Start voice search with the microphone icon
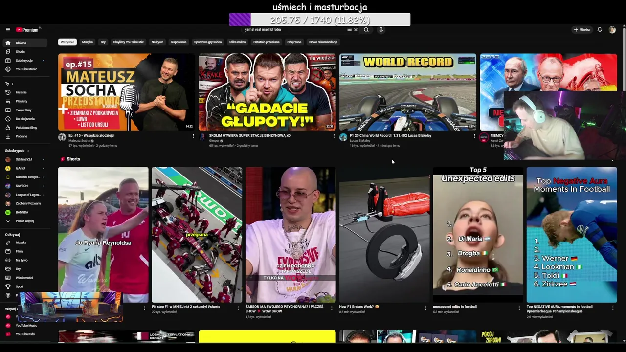This screenshot has width=626, height=352. click(381, 30)
